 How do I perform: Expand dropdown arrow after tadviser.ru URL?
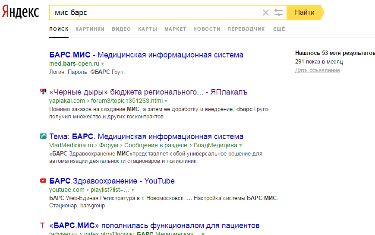(203, 234)
